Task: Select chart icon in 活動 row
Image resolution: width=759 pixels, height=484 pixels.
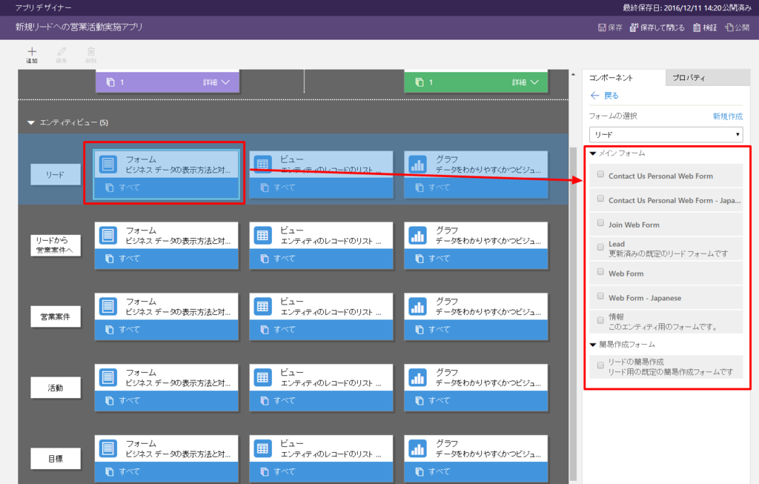Action: 418,377
